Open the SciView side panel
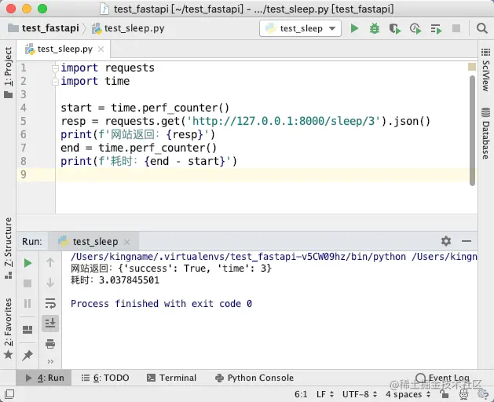Viewport: 494px width, 402px height. coord(486,70)
